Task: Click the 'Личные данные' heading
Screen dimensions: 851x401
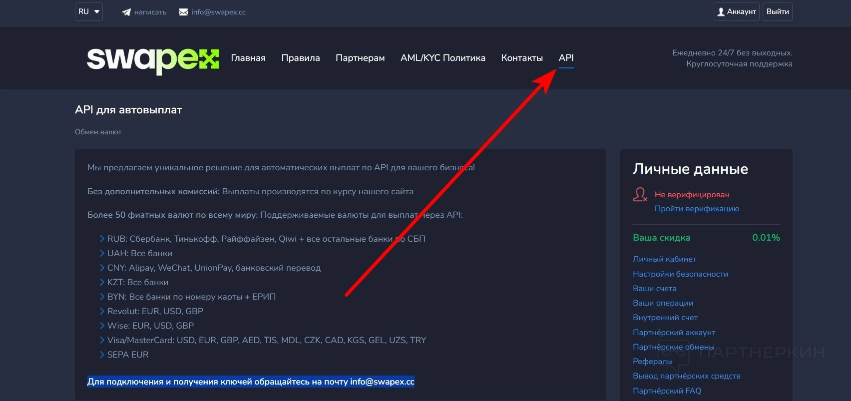Action: coord(690,169)
